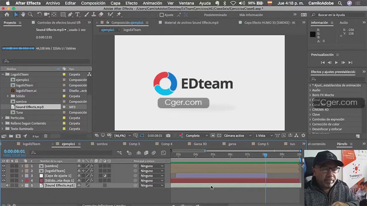This screenshot has width=367, height=206.
Task: Expand the Particulas project folder
Action: click(x=3, y=118)
